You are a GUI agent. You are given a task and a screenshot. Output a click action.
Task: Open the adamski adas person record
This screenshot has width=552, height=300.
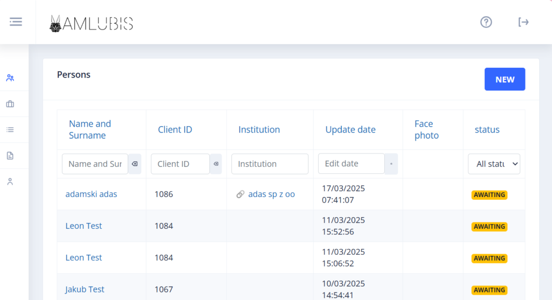coord(91,194)
